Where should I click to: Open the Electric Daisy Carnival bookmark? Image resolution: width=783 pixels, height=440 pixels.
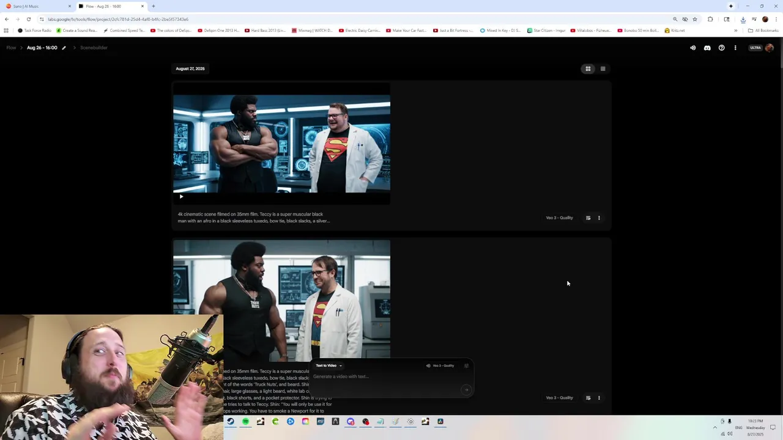(x=360, y=31)
